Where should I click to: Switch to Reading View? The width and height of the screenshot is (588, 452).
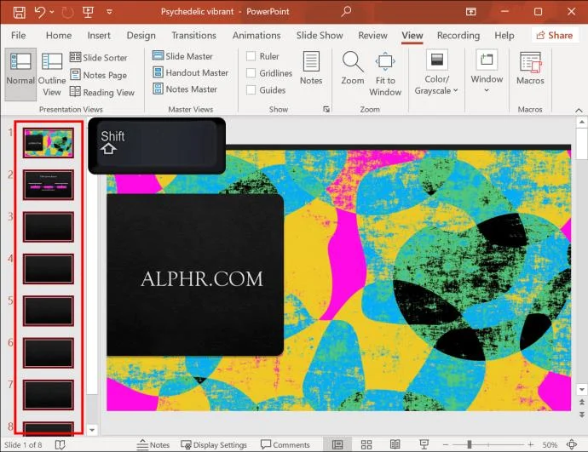(x=102, y=92)
